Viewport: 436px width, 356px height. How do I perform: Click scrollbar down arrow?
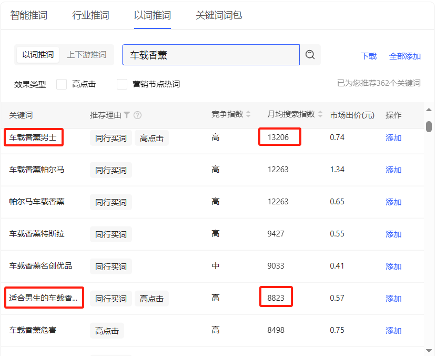429,351
